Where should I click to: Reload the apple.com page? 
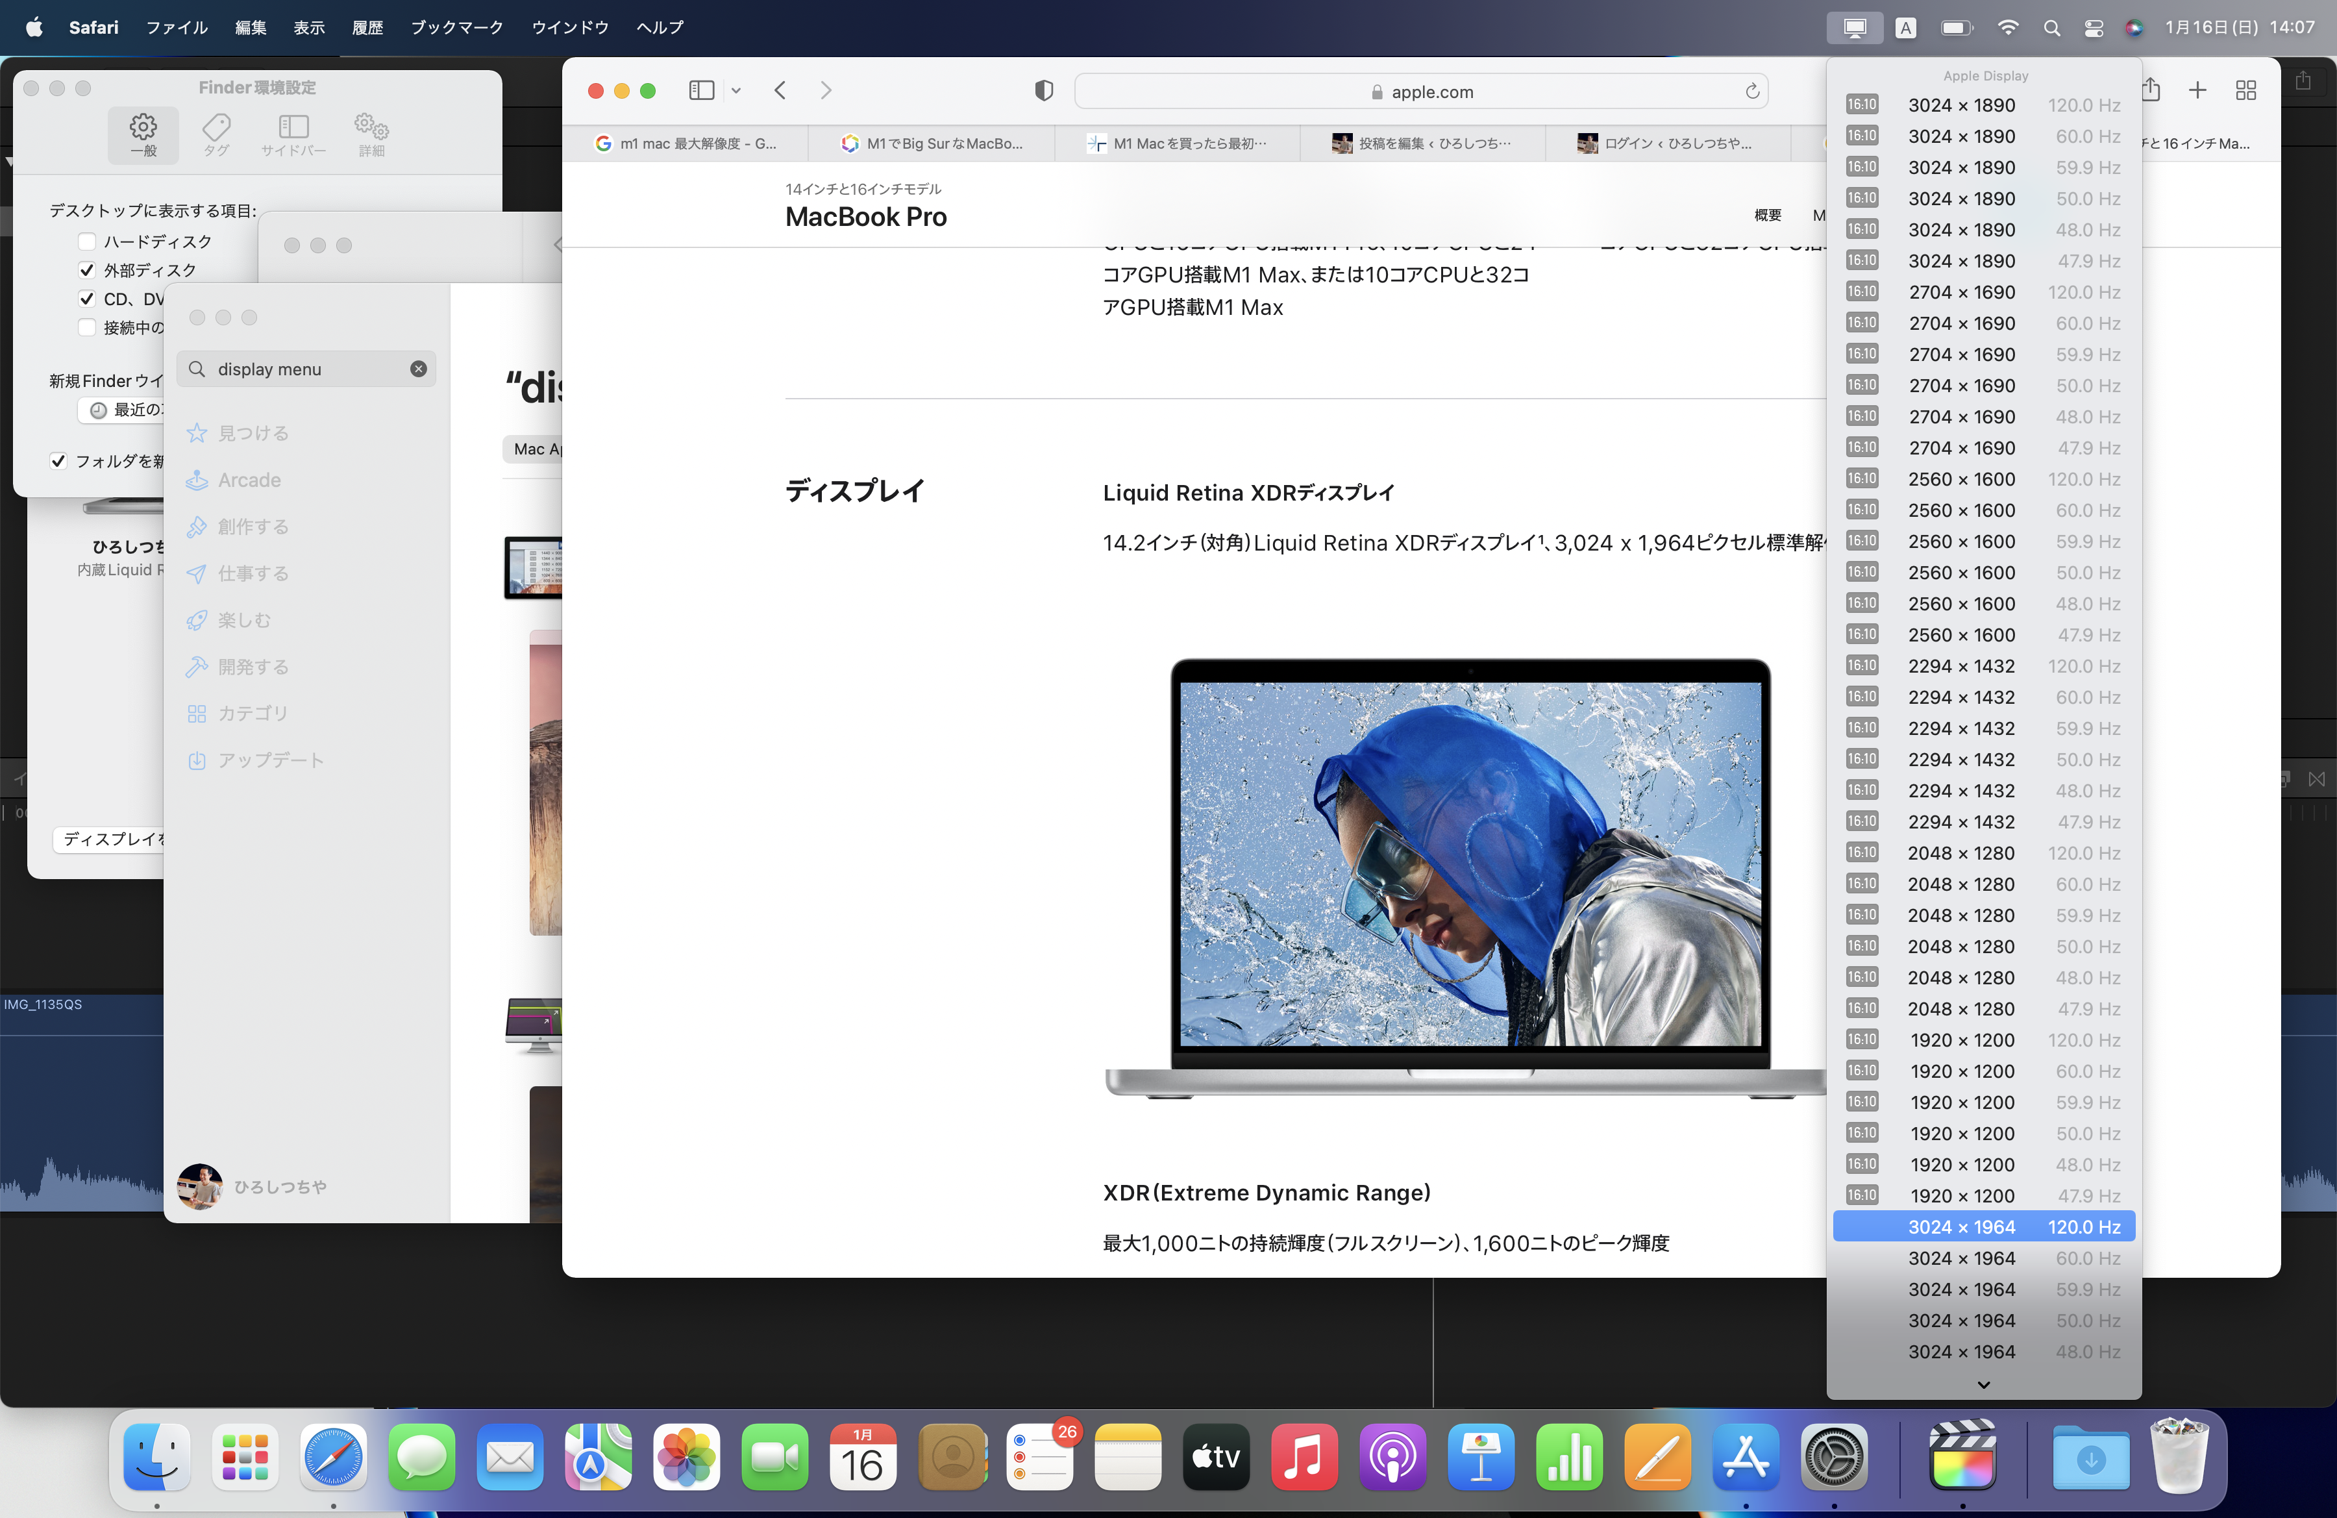[1753, 90]
